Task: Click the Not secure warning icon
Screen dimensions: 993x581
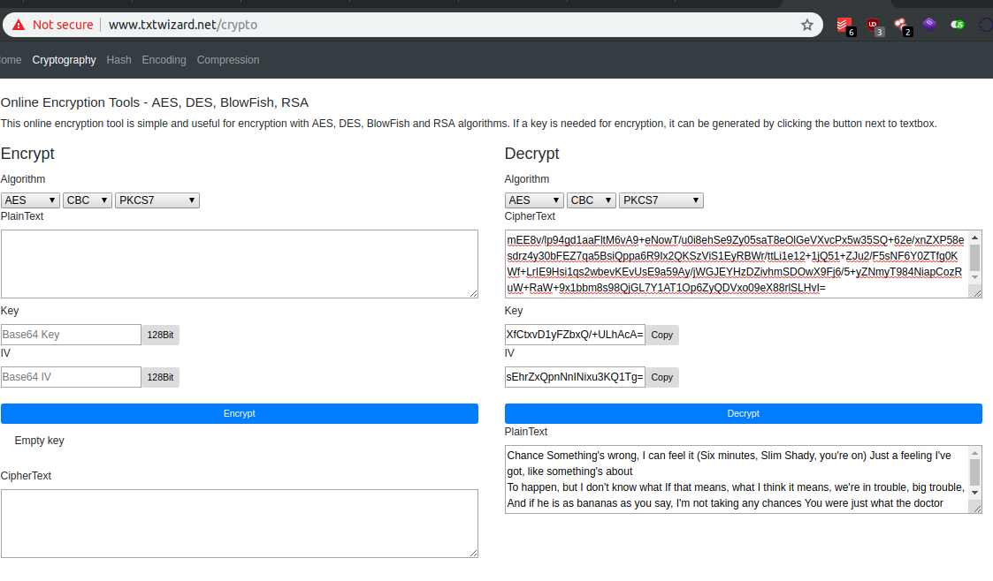Action: [x=18, y=25]
